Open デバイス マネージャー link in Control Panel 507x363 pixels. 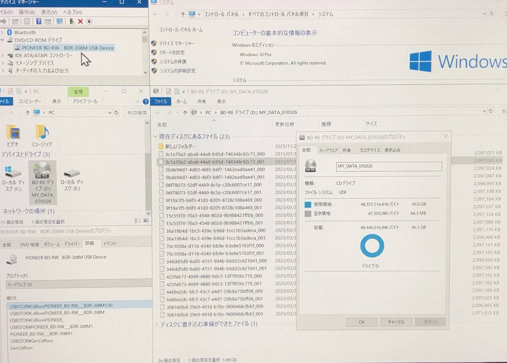[177, 43]
